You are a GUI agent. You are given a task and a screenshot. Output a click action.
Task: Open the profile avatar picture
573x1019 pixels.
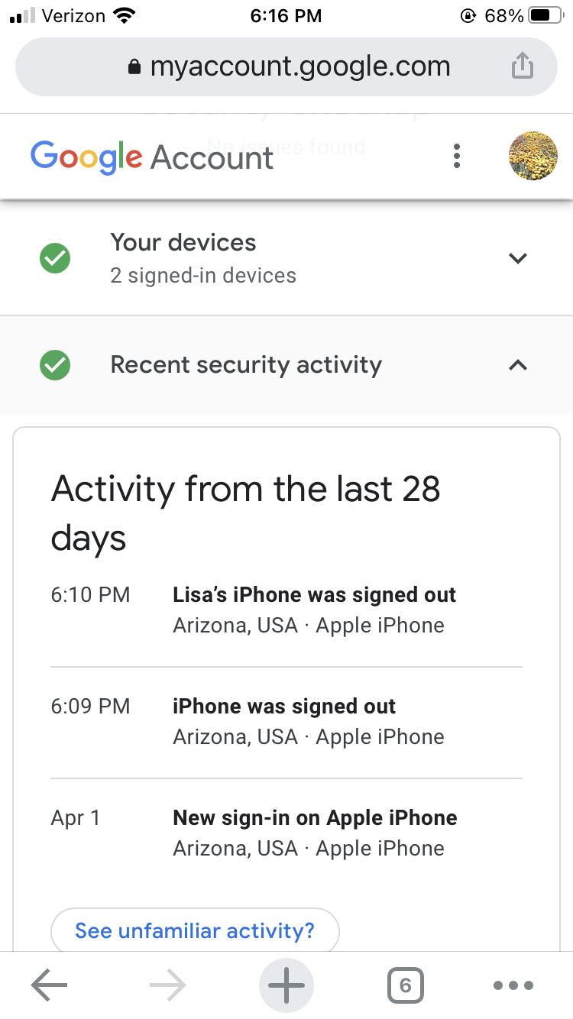tap(533, 156)
